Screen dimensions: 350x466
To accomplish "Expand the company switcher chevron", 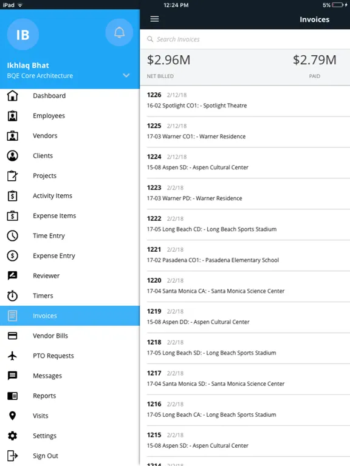I will 126,75.
